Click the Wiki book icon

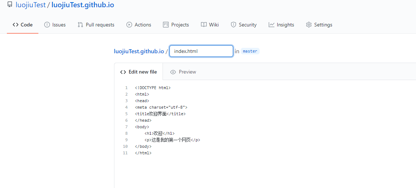coord(204,25)
